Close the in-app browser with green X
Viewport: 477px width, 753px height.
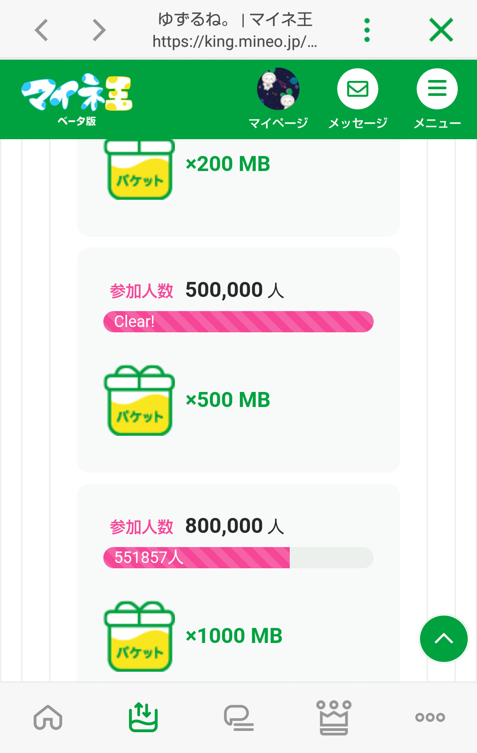(x=441, y=30)
